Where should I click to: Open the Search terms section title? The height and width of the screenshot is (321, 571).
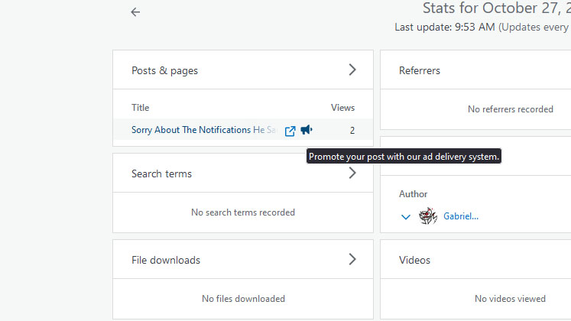(x=161, y=173)
